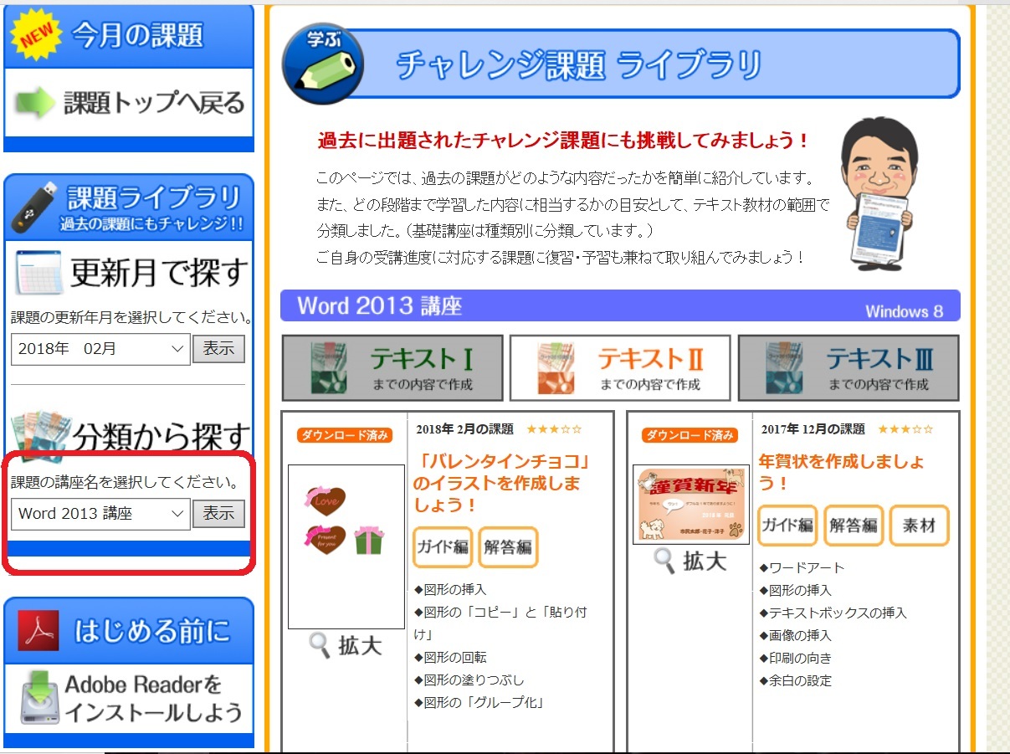Click the 図形の塗りつぶし list item
The height and width of the screenshot is (754, 1010).
point(469,680)
